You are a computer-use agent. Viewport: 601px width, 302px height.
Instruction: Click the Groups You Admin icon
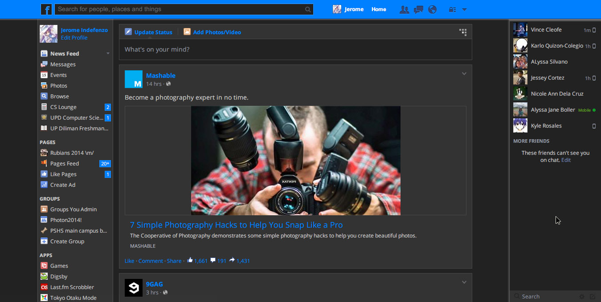tap(44, 209)
